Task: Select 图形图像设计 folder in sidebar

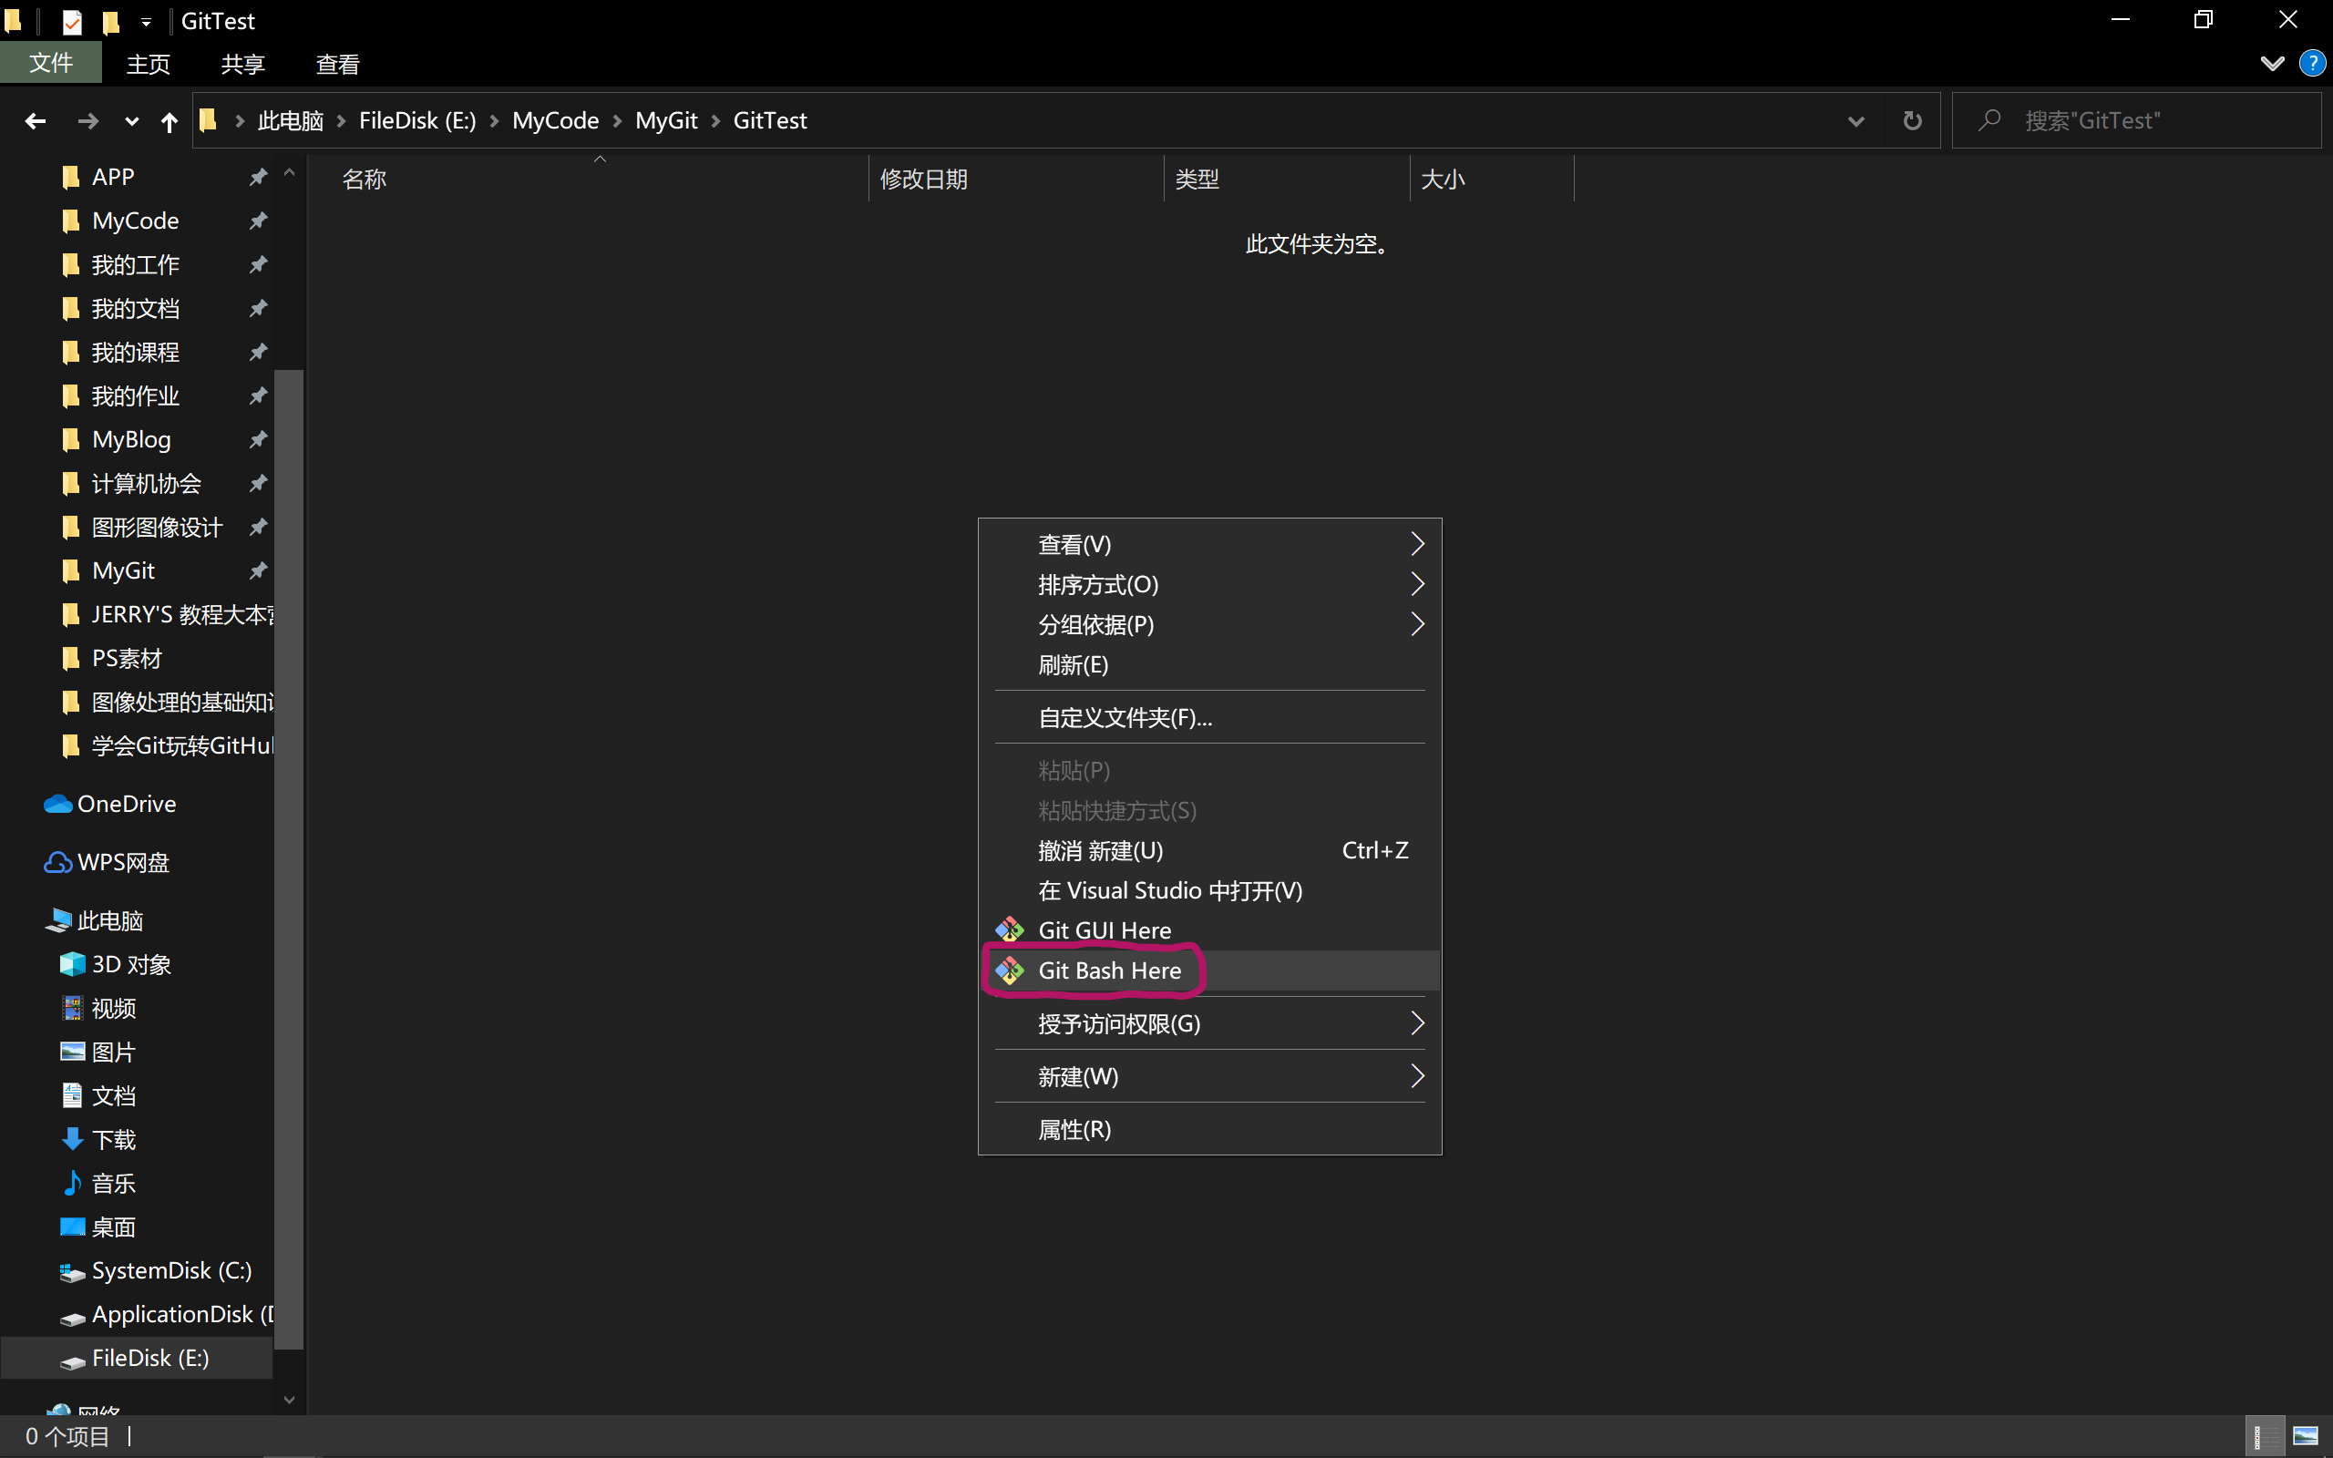Action: (157, 528)
